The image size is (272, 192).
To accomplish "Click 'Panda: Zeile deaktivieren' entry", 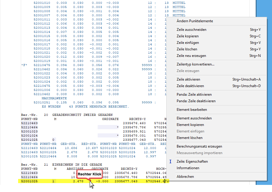I will (x=196, y=101).
